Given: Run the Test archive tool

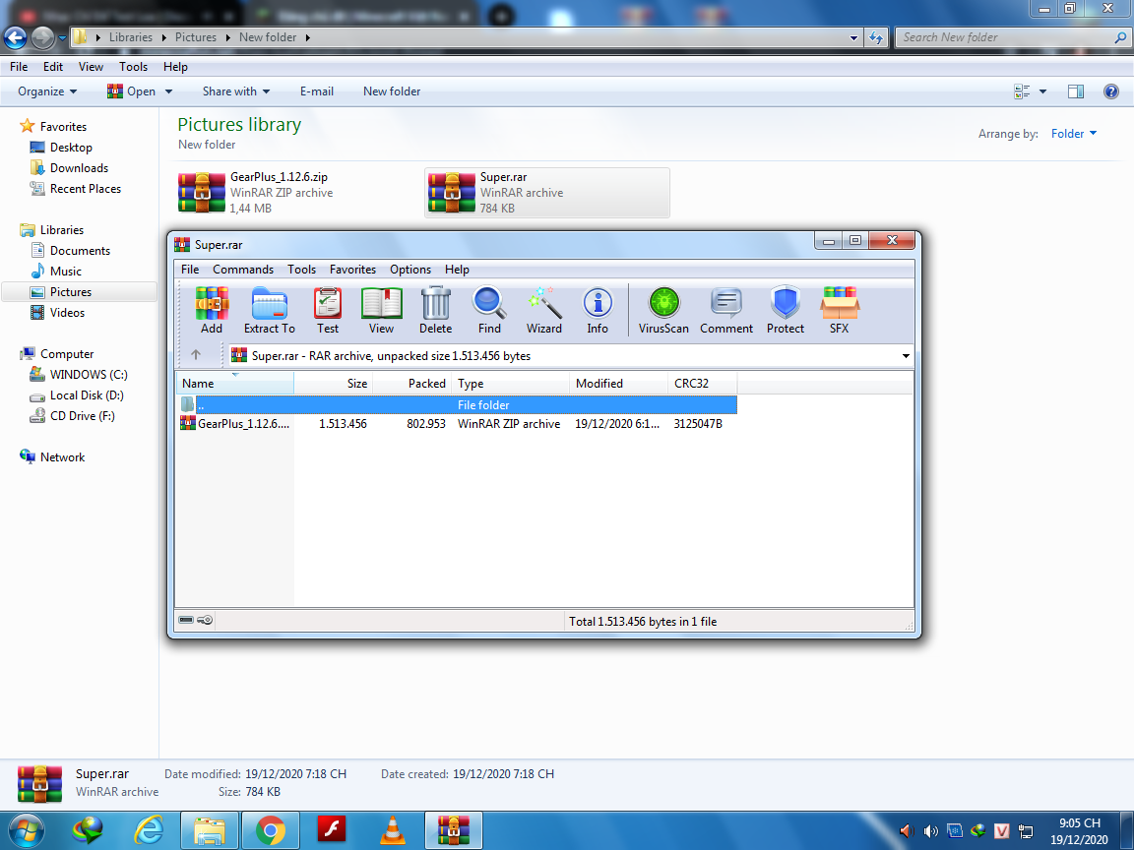Looking at the screenshot, I should (328, 310).
